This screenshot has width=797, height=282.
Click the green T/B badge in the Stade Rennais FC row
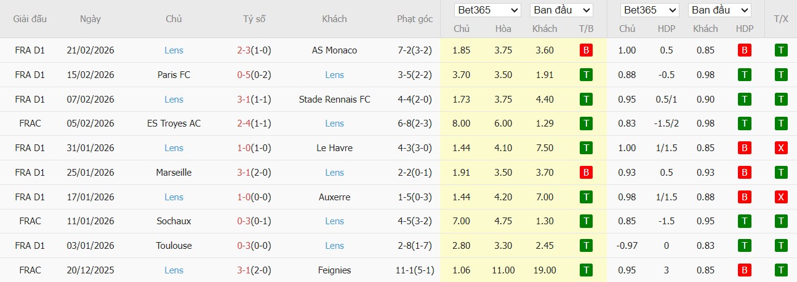tap(586, 100)
